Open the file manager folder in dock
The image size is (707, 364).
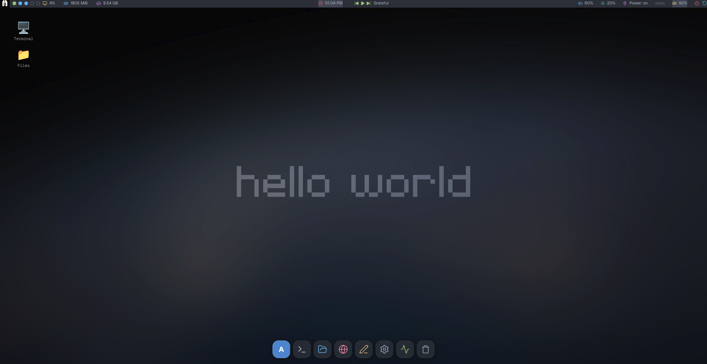pos(323,349)
